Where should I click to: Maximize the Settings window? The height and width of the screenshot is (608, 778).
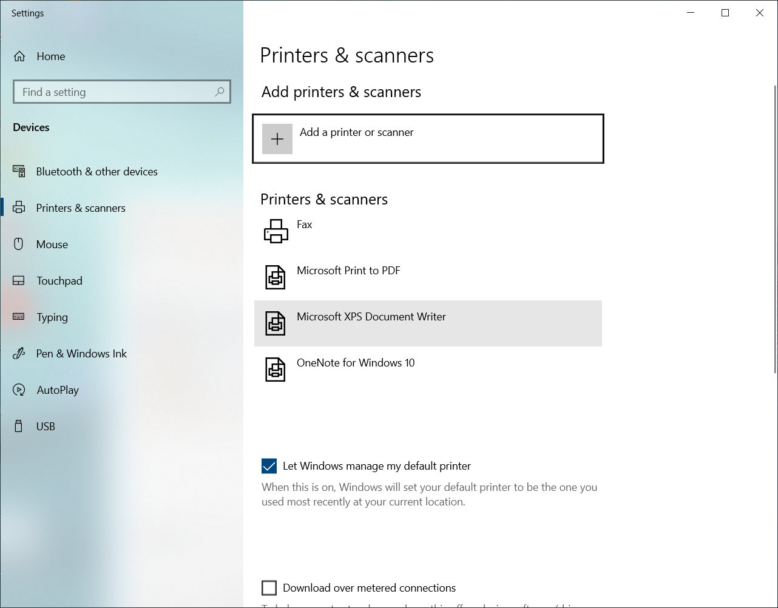click(725, 13)
